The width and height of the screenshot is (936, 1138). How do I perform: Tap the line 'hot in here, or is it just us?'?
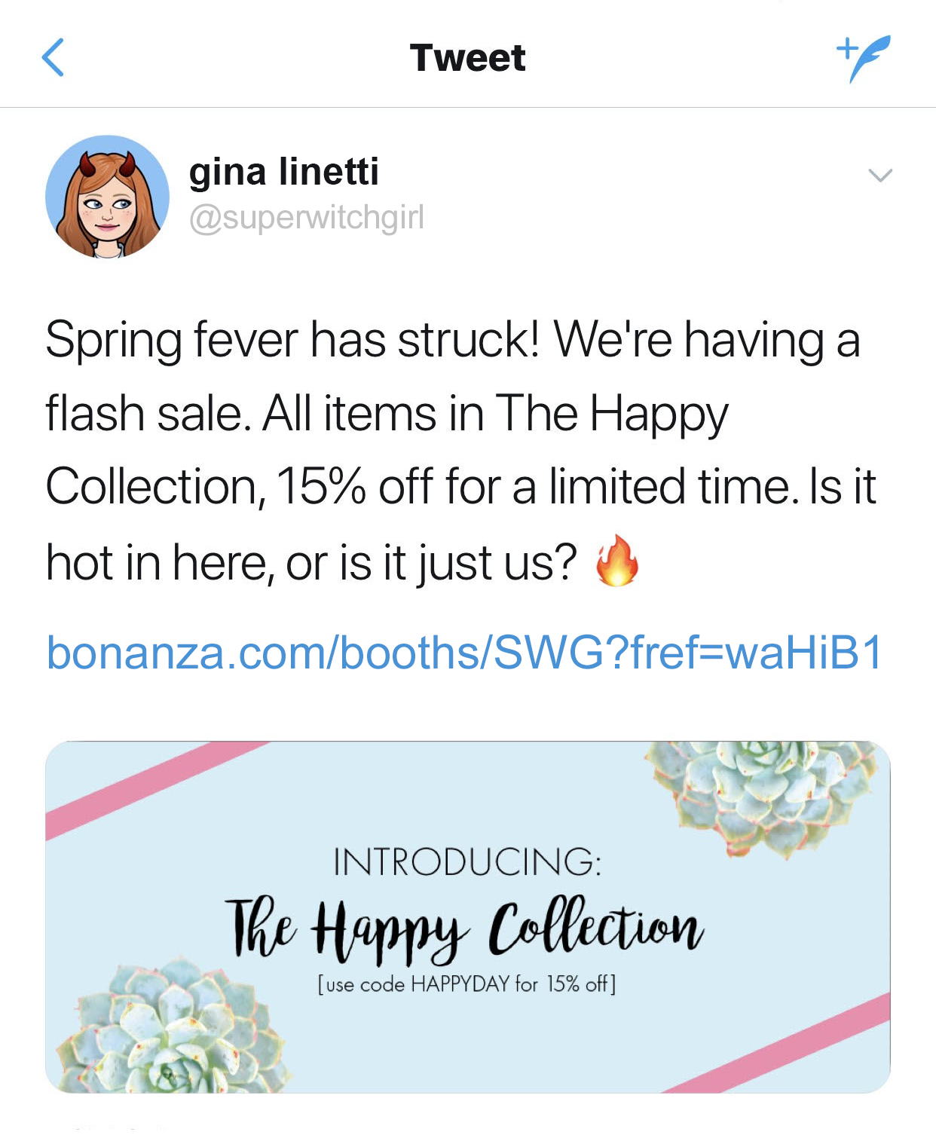pos(311,563)
